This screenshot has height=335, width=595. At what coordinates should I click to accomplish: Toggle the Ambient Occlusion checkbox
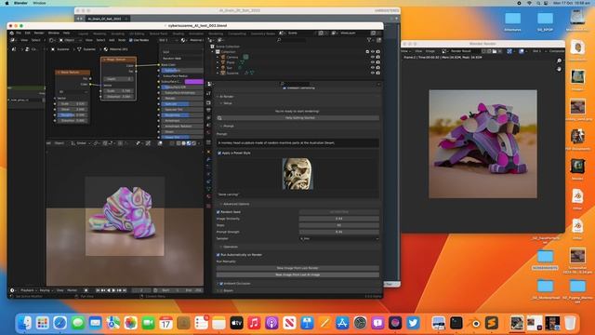221,284
